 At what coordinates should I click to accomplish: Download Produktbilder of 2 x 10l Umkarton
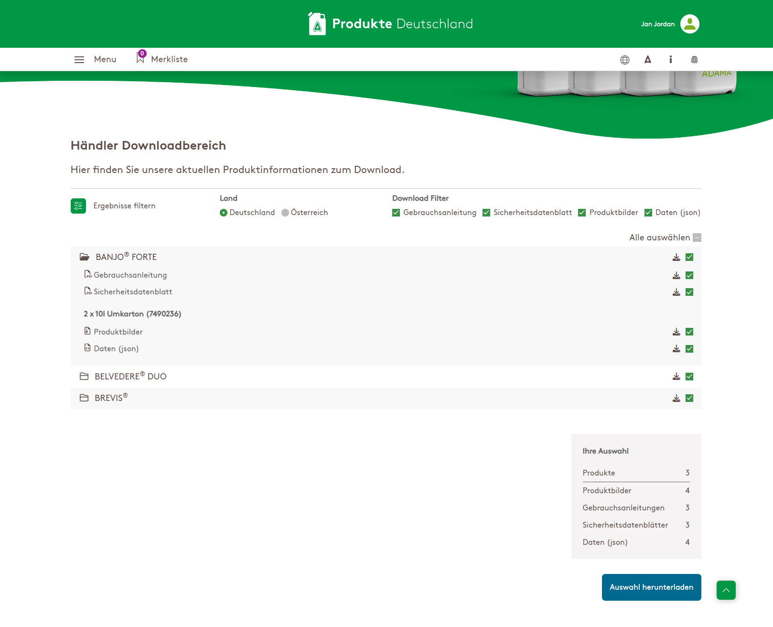point(676,332)
